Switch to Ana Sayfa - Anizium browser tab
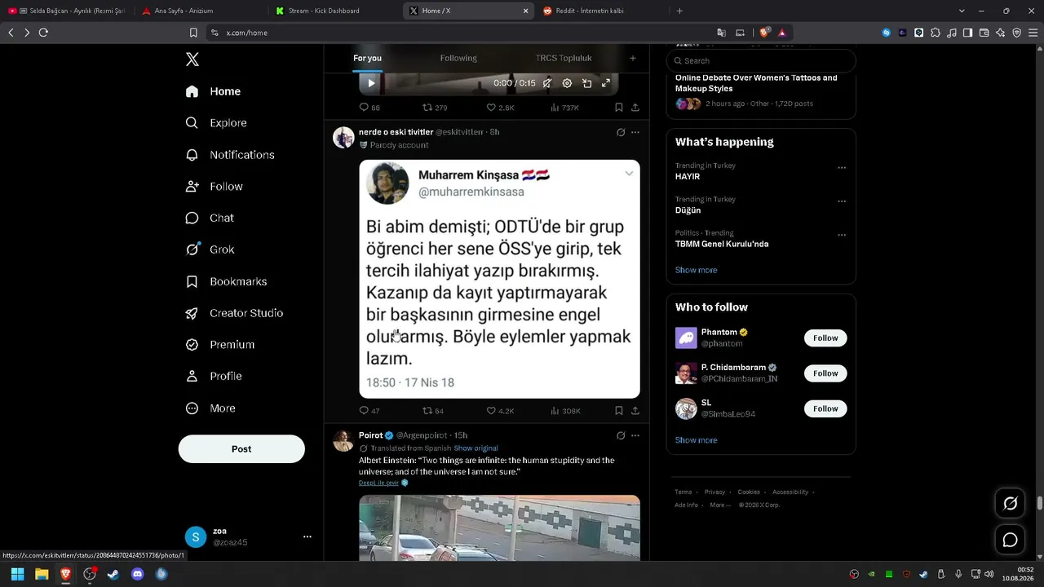The width and height of the screenshot is (1044, 587). [x=201, y=11]
